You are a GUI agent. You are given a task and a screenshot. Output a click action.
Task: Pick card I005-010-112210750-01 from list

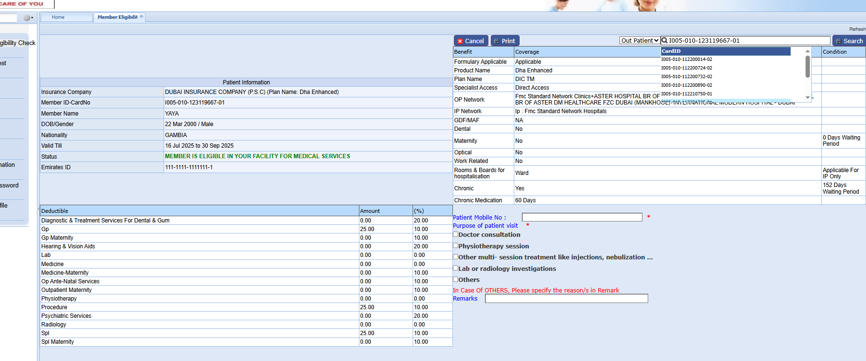pos(687,94)
